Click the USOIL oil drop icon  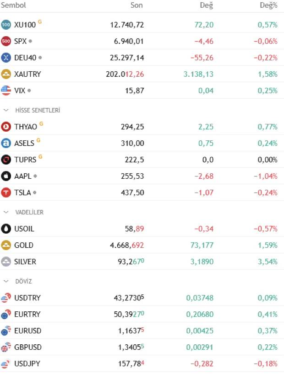pos(6,229)
